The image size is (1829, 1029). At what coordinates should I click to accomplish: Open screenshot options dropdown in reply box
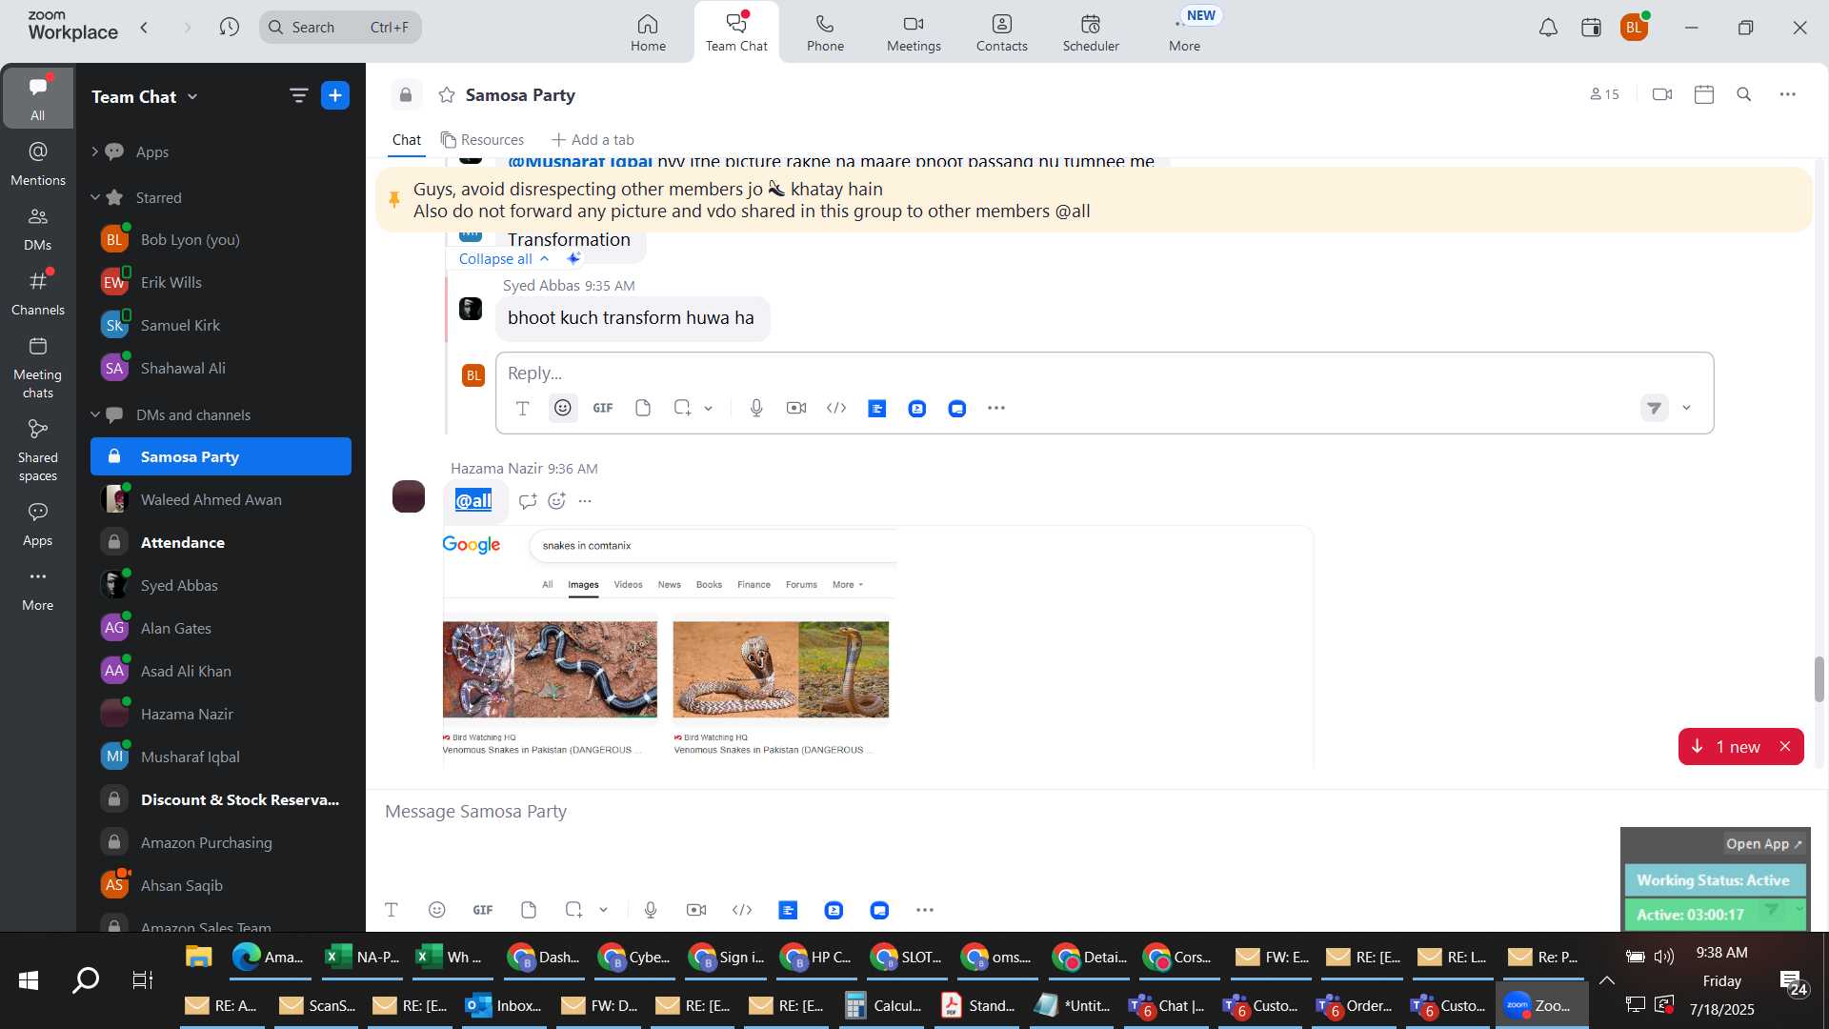(x=709, y=408)
